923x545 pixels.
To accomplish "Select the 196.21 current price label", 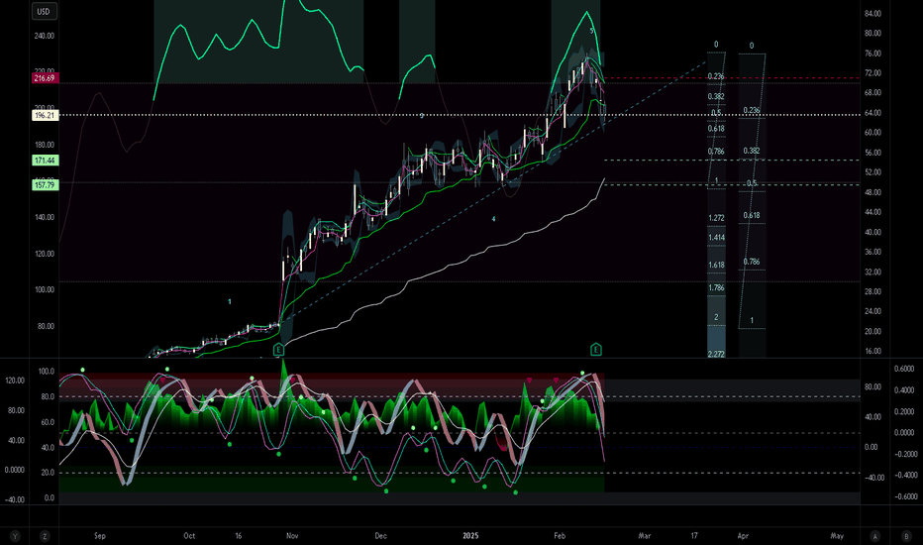I will (45, 115).
